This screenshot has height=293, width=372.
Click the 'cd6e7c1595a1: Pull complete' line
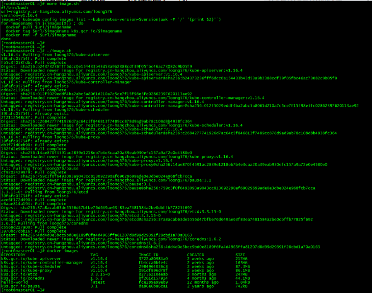click(x=34, y=90)
